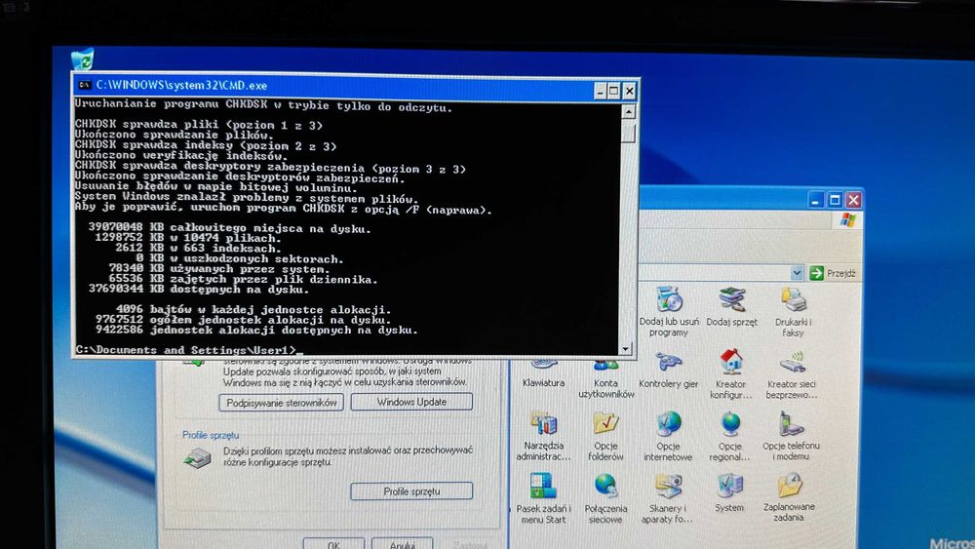Minimize the CMD.exe window
Screen dimensions: 975x549
pos(600,91)
